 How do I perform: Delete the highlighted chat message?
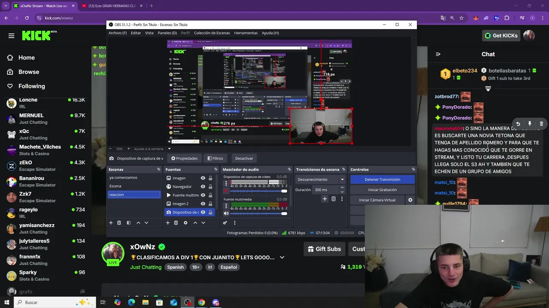click(x=541, y=124)
